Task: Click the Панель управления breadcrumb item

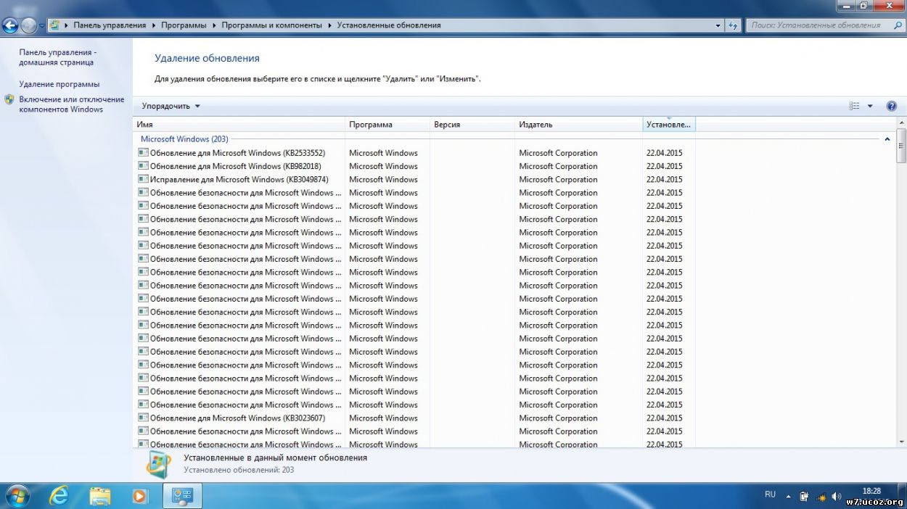Action: pyautogui.click(x=110, y=25)
